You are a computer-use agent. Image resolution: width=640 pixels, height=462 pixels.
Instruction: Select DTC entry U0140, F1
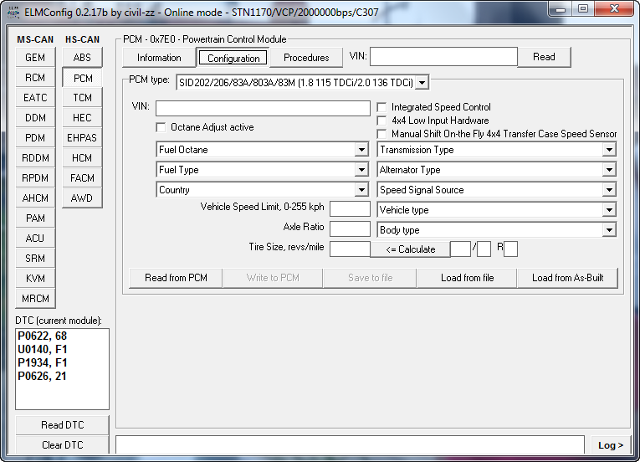42,349
